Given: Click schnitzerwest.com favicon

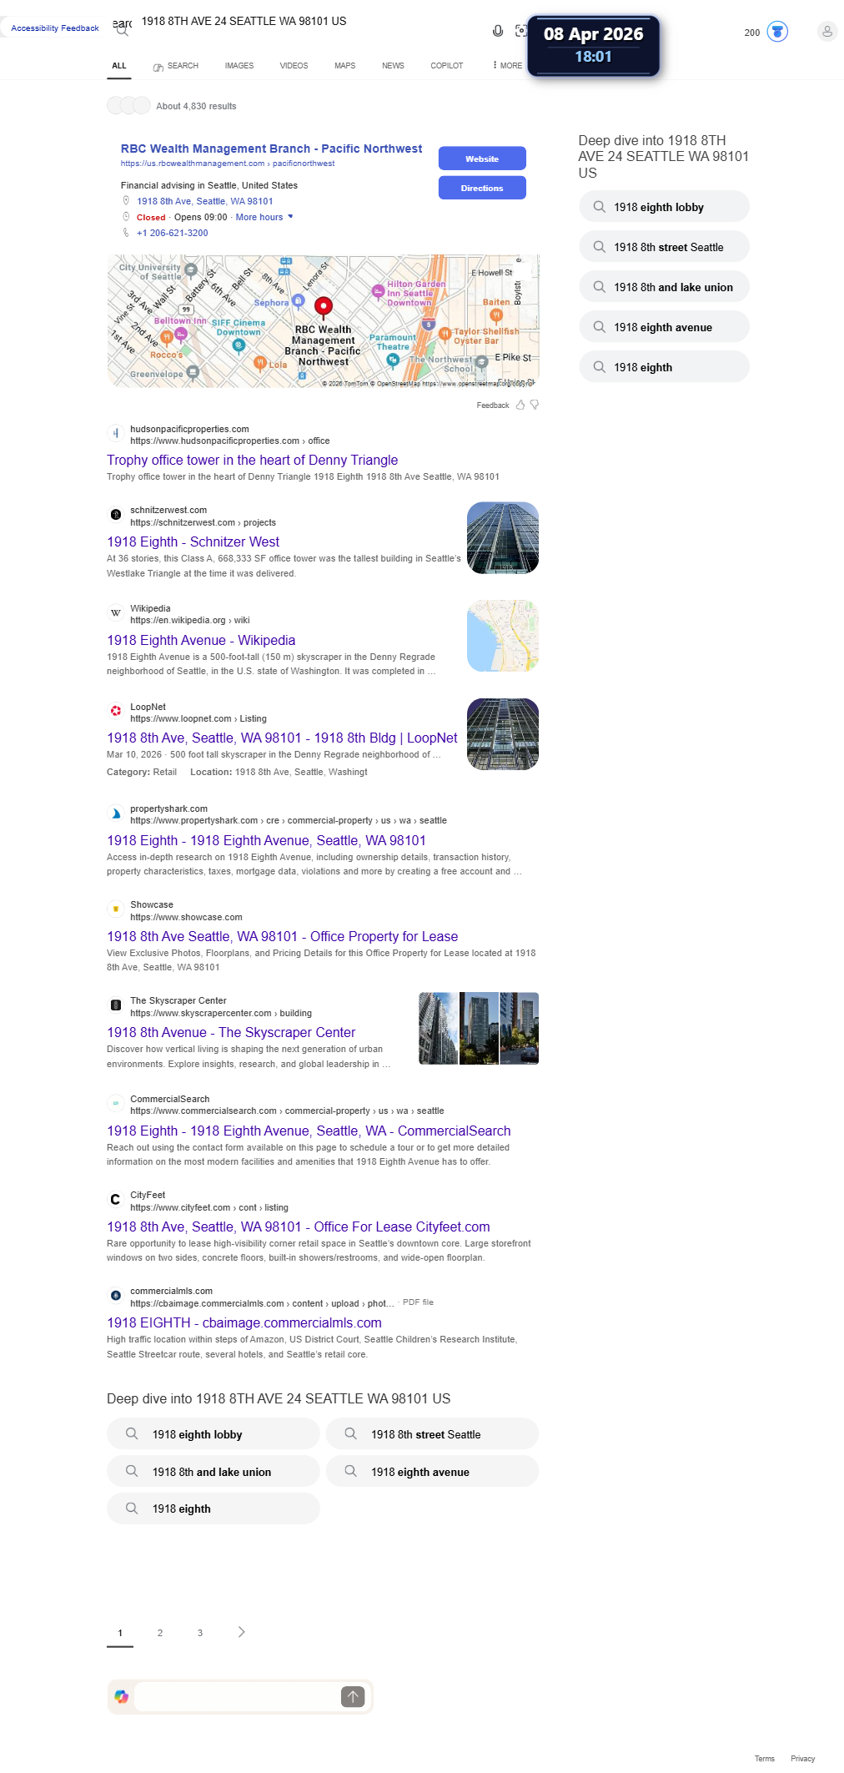Looking at the screenshot, I should click(x=115, y=515).
